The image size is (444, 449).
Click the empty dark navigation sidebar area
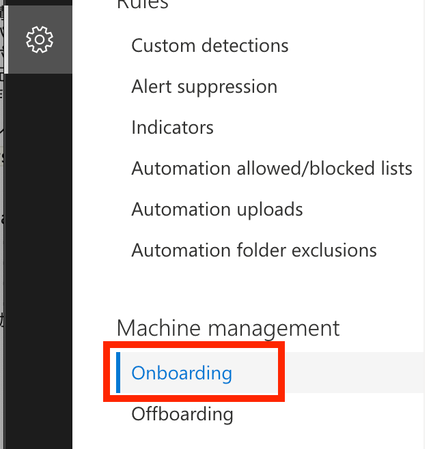(38, 258)
